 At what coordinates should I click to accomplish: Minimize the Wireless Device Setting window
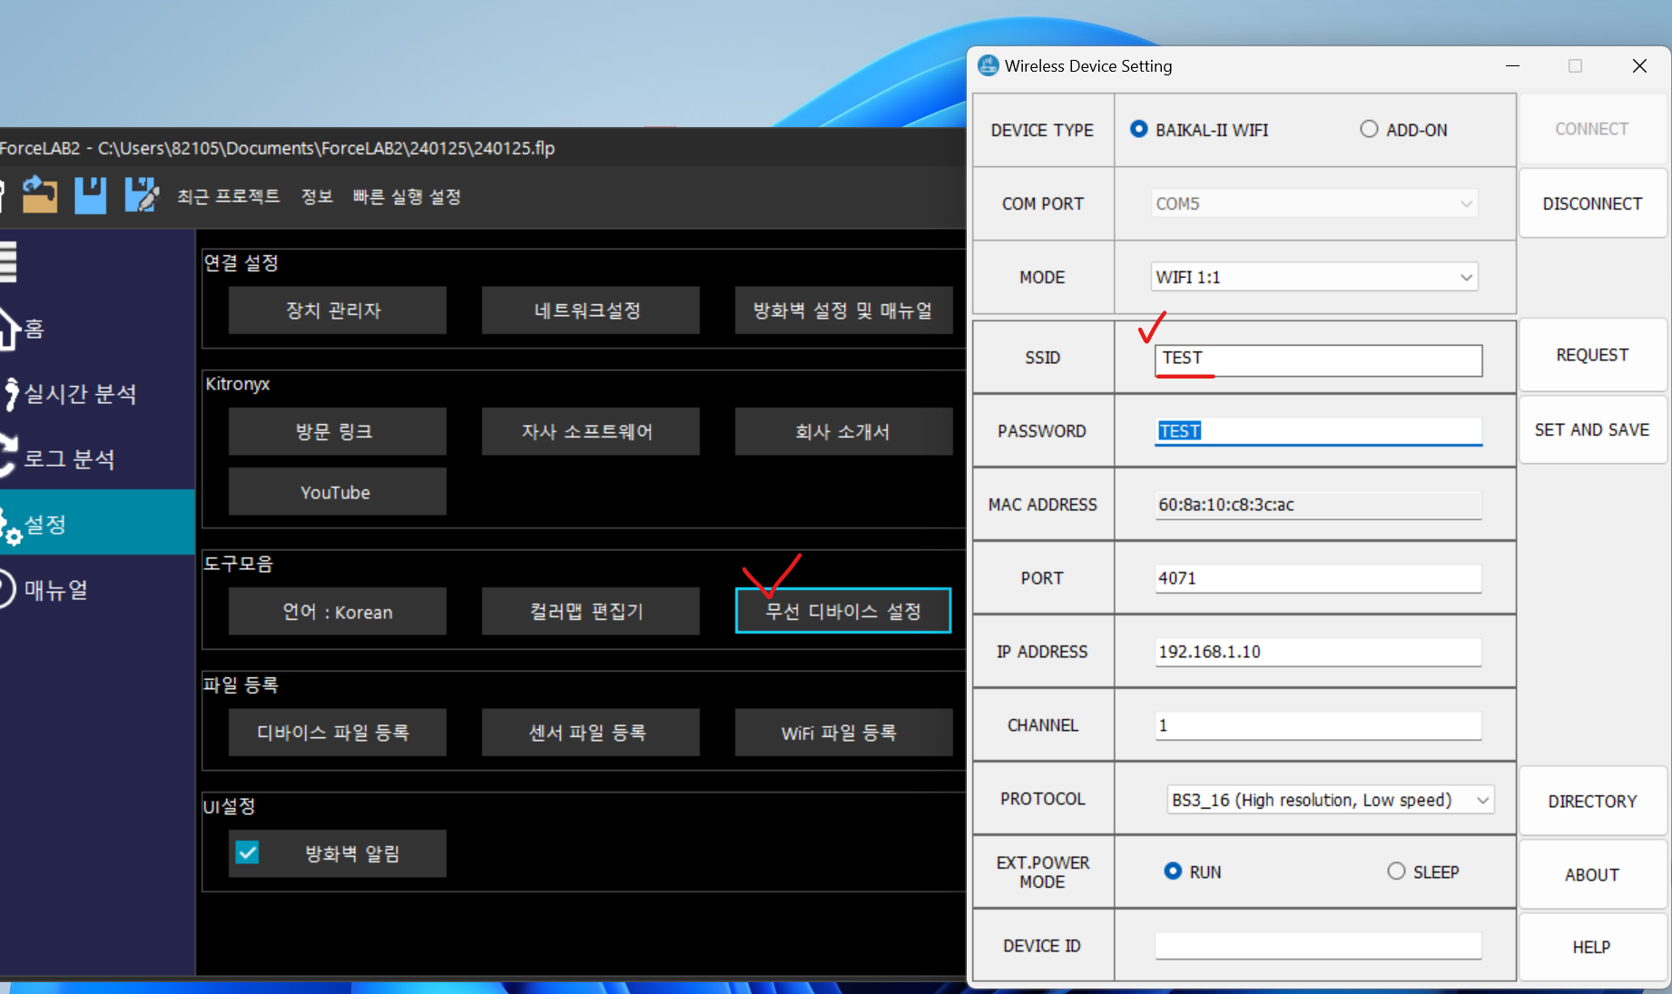coord(1512,65)
